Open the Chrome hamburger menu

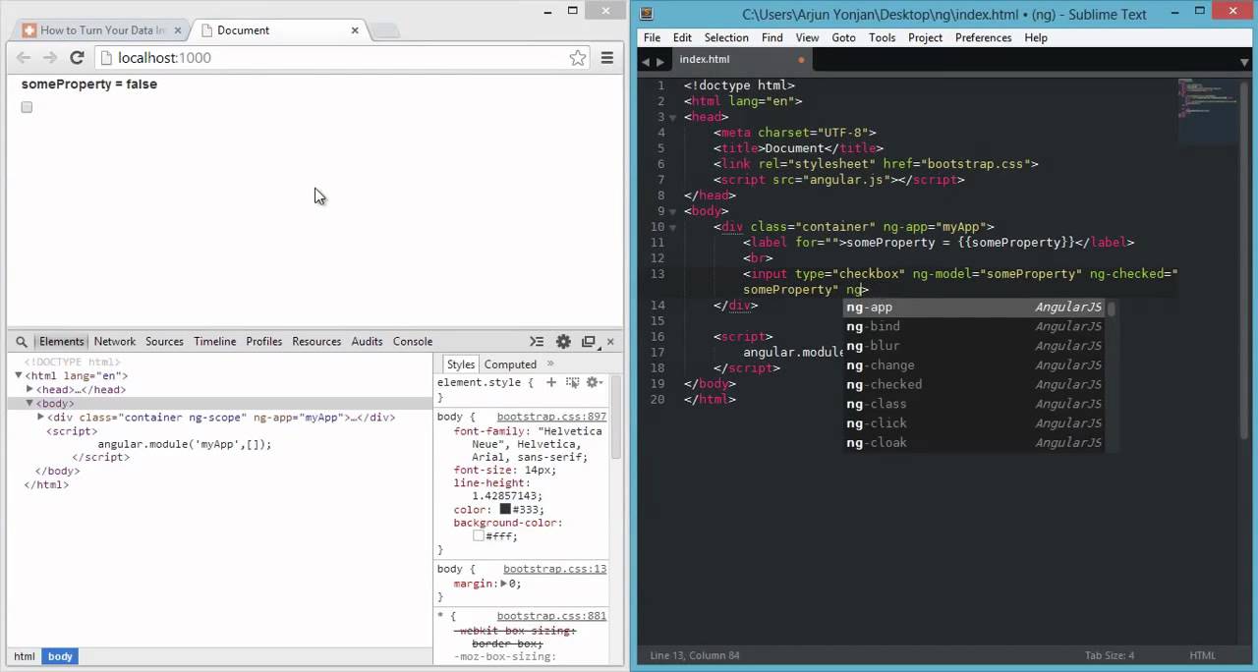tap(607, 58)
